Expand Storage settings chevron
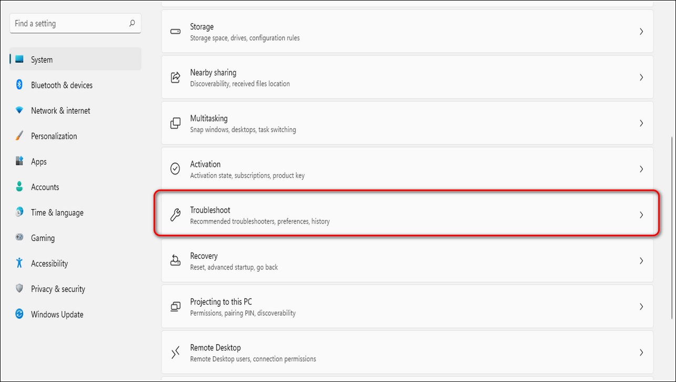676x382 pixels. pos(641,32)
